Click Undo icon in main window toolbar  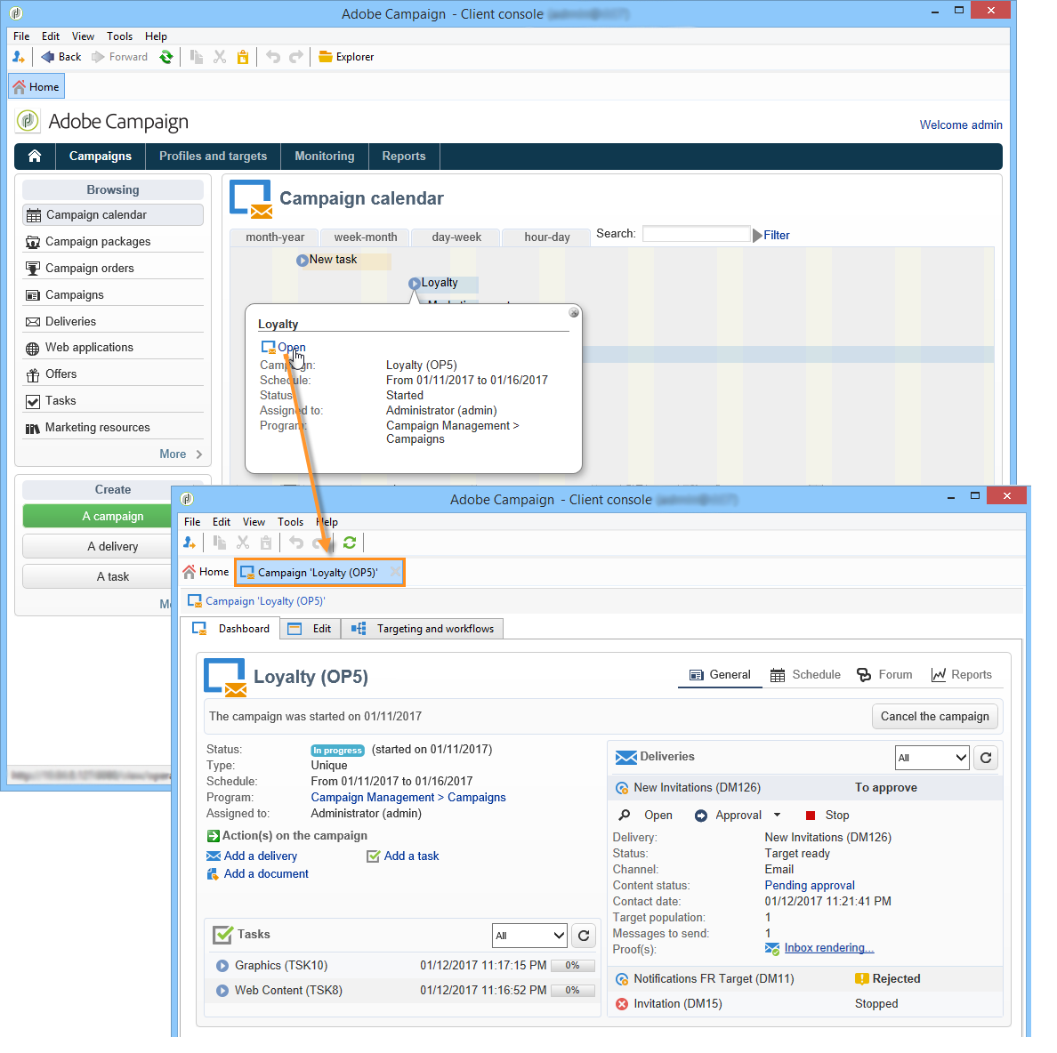pyautogui.click(x=273, y=57)
